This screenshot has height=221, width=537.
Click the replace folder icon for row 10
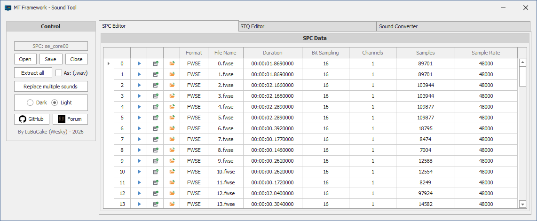(172, 171)
